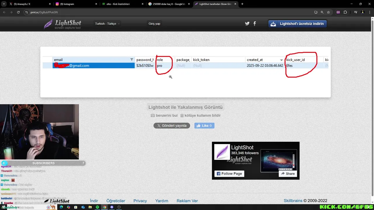The image size is (374, 210).
Task: Reload the prnt.sc page
Action: point(18,12)
